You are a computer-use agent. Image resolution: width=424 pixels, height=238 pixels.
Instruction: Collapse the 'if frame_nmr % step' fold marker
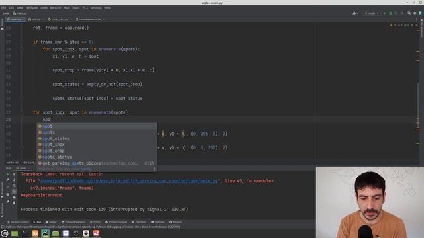click(x=22, y=42)
